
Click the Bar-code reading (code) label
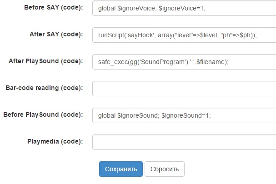pyautogui.click(x=44, y=88)
